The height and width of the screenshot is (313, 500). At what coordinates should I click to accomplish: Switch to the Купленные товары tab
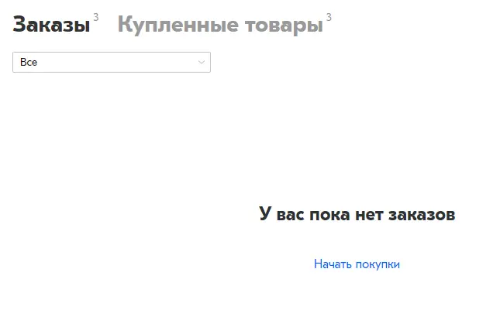point(220,25)
